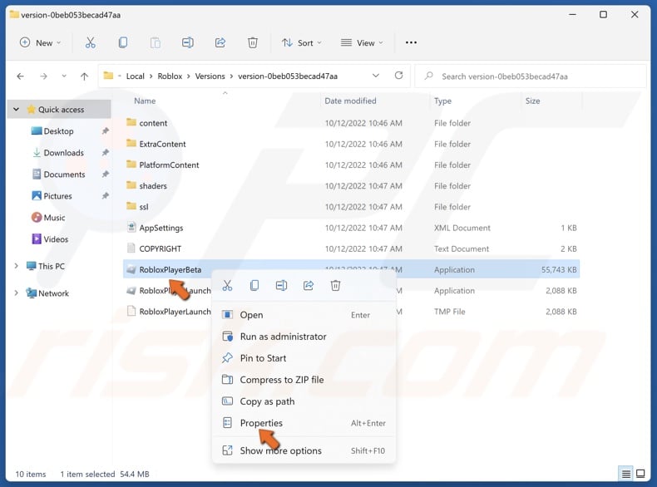Choose Copy as path
Screen dimensions: 657x487
pos(304,401)
